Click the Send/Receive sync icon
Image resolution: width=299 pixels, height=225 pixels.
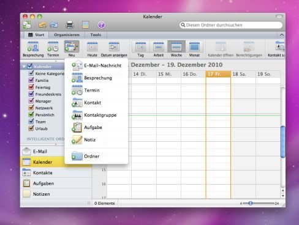tap(27, 25)
